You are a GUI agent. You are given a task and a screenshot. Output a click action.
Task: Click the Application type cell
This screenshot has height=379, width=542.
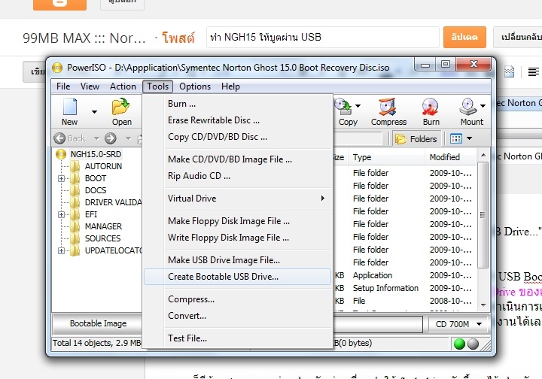[x=373, y=275]
